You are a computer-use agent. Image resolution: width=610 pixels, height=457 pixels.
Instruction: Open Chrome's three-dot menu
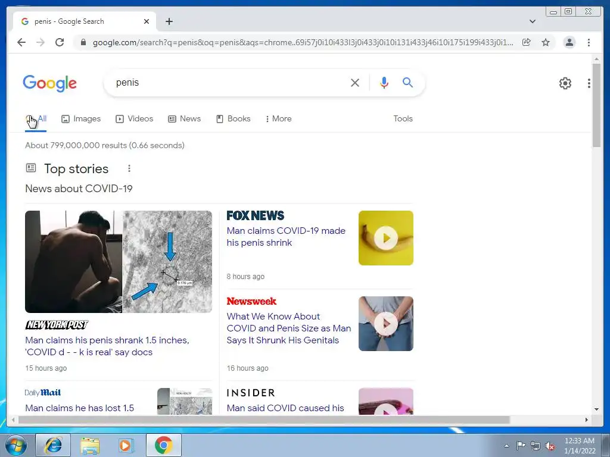[x=589, y=42]
